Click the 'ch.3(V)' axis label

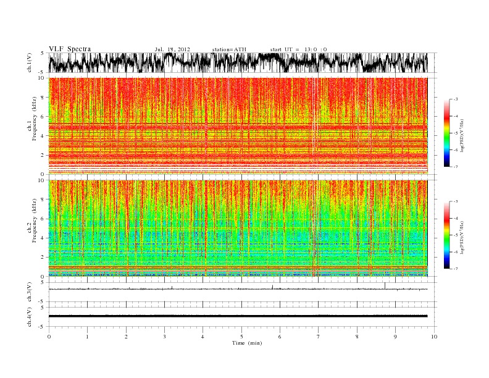[30, 293]
